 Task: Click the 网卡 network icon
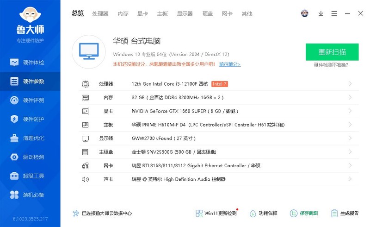(x=86, y=165)
